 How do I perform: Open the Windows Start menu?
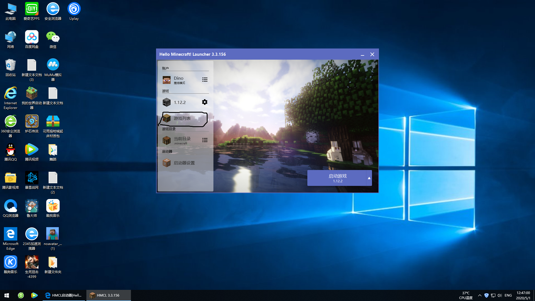pyautogui.click(x=7, y=295)
